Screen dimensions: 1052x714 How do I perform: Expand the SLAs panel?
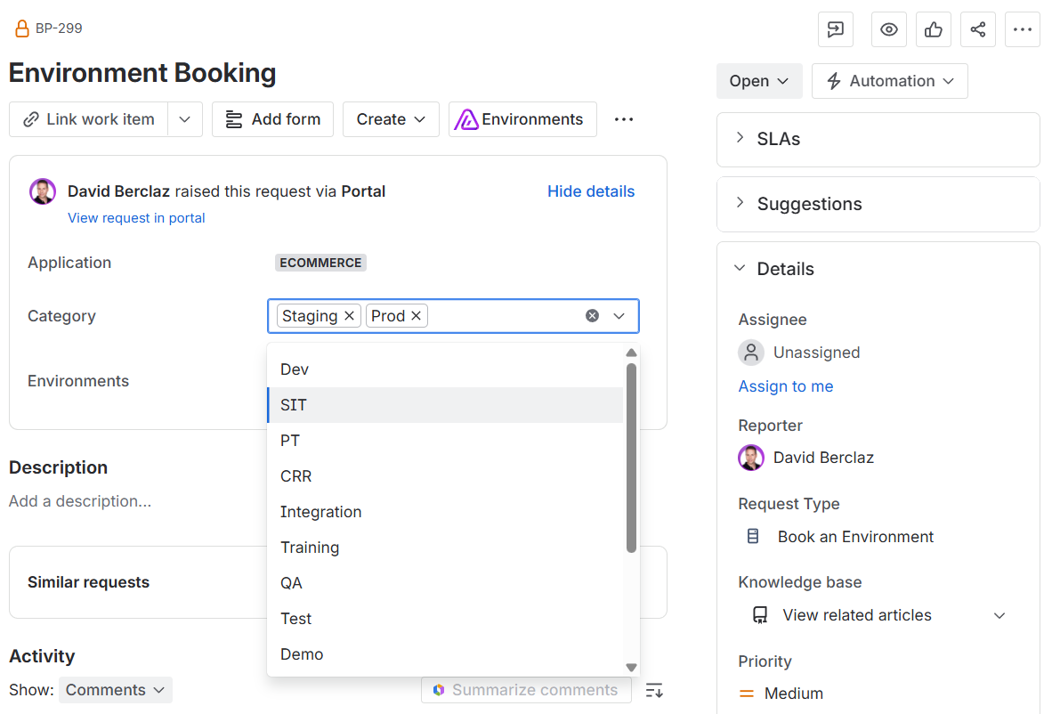(x=878, y=139)
